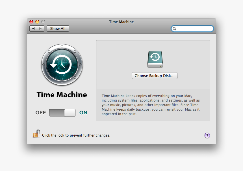Click the magnifying glass in search field
Image resolution: width=243 pixels, height=171 pixels.
[174, 28]
